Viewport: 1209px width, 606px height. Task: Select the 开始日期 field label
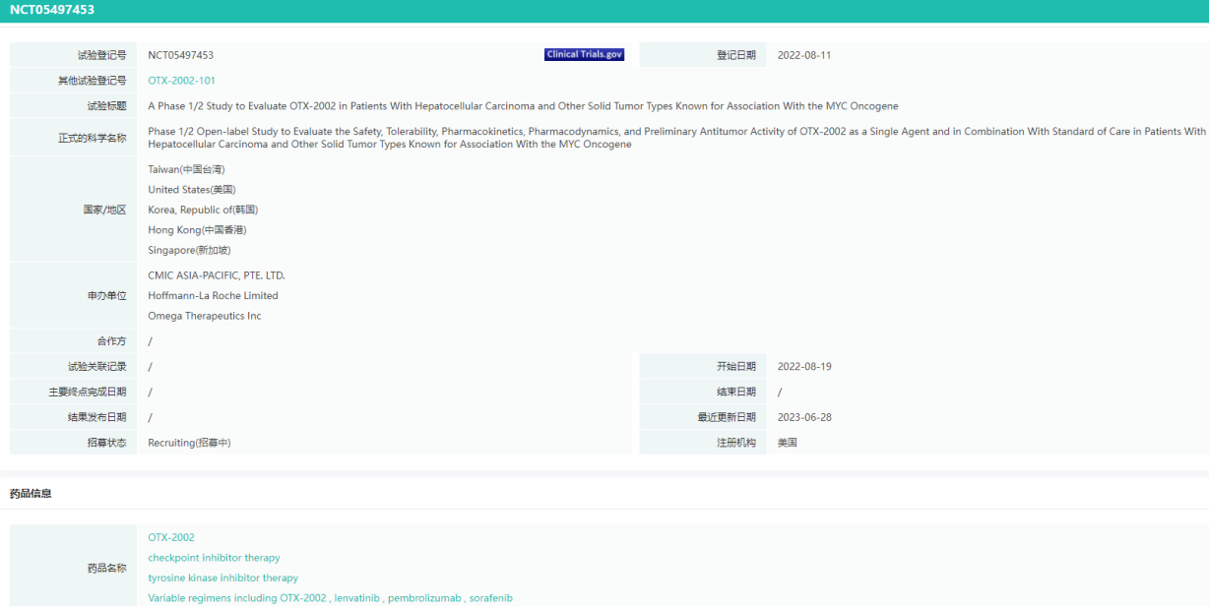pyautogui.click(x=736, y=367)
